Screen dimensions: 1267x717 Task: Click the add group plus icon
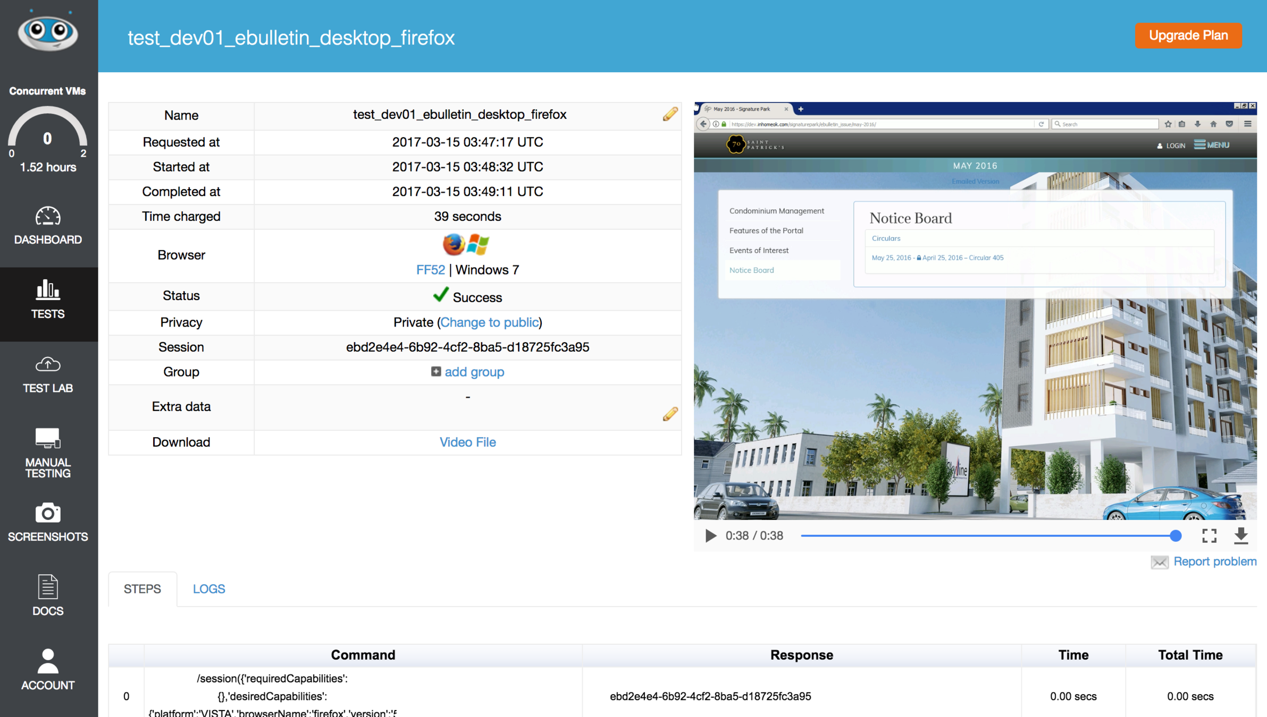pos(436,372)
